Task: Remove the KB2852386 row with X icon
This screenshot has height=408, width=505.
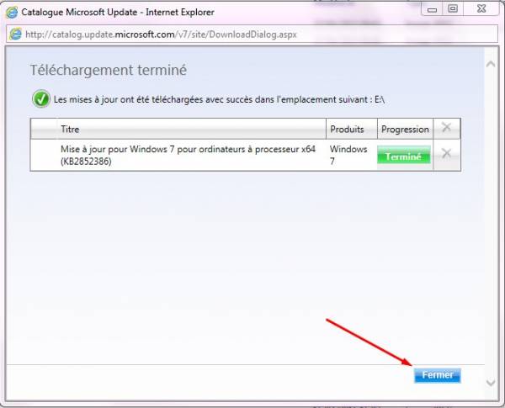Action: [x=446, y=154]
